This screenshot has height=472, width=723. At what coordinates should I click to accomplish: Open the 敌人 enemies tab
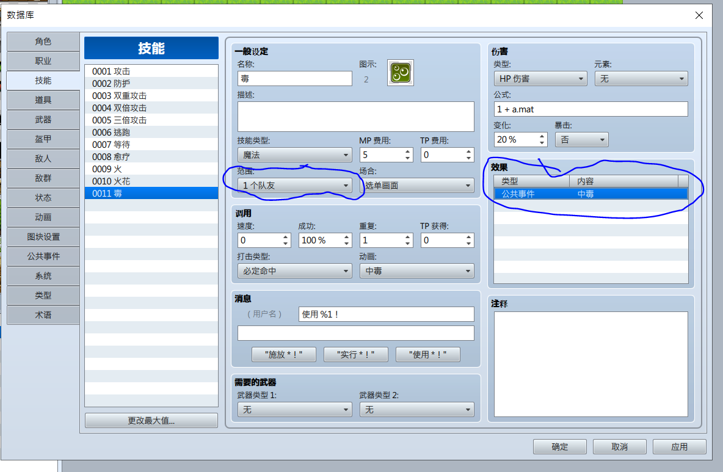tap(43, 159)
